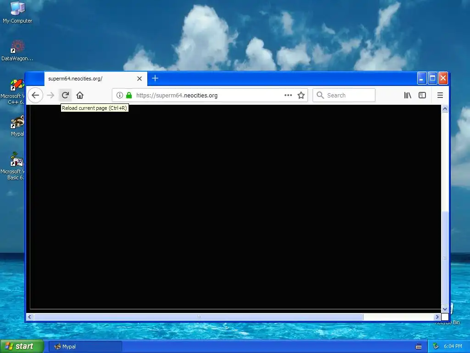470x353 pixels.
Task: Click the keyboard icon in system tray
Action: tap(419, 347)
